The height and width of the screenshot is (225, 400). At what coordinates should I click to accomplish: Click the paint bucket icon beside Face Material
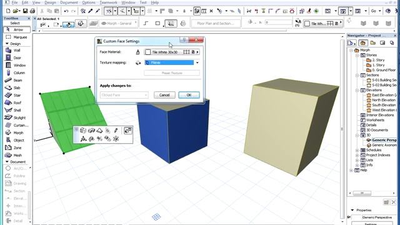point(137,52)
